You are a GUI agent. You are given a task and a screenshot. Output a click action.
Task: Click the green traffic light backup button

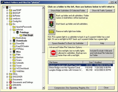(52, 17)
